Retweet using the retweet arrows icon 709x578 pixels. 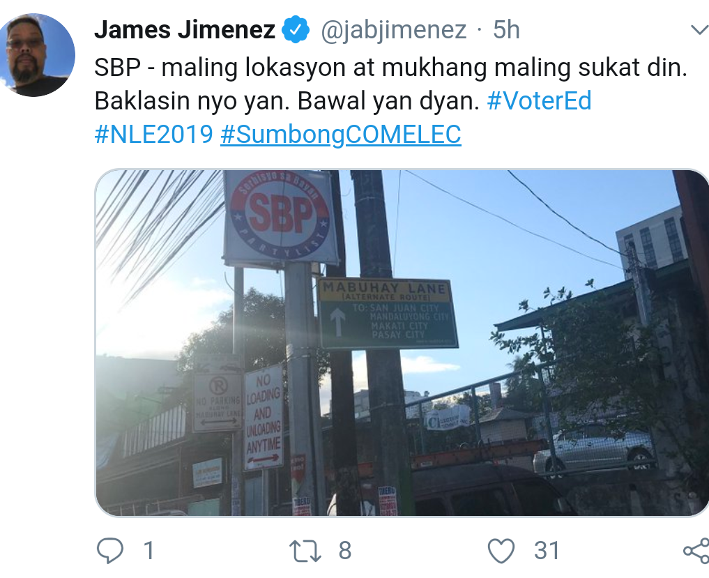(305, 550)
